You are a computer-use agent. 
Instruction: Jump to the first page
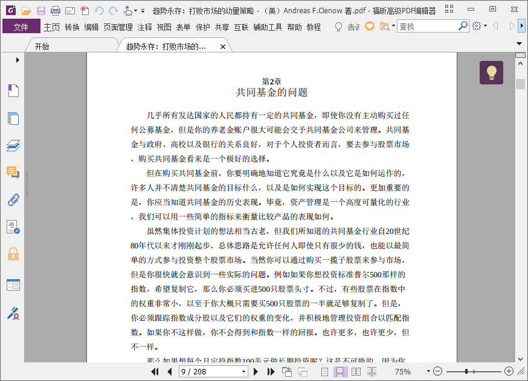(x=155, y=371)
